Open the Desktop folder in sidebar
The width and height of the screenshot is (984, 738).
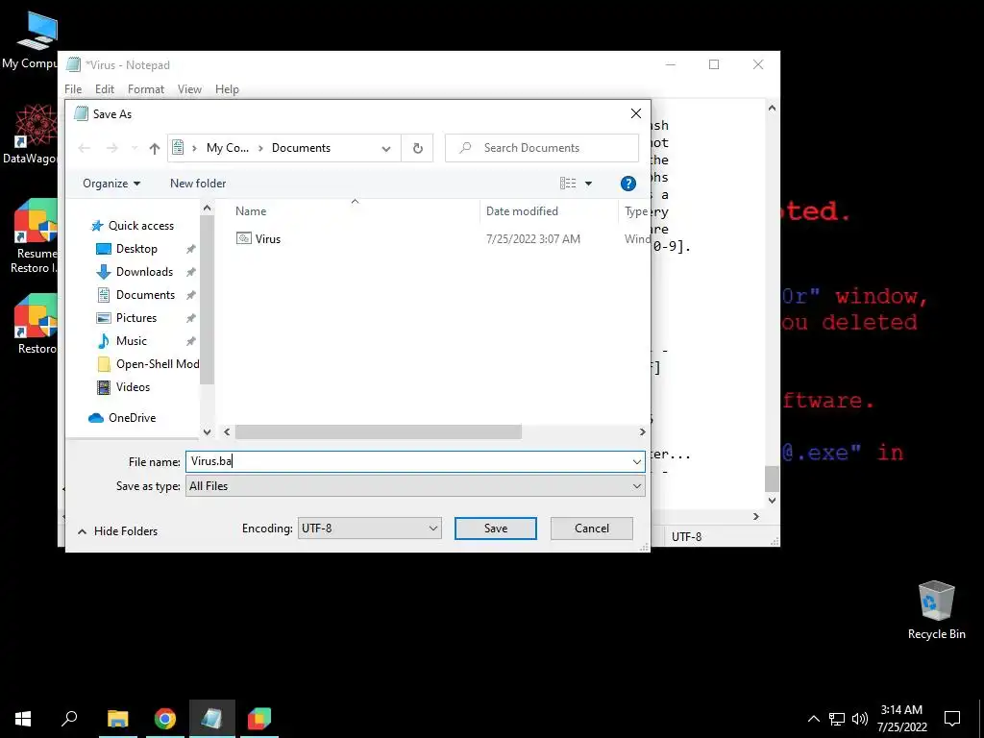pyautogui.click(x=136, y=249)
